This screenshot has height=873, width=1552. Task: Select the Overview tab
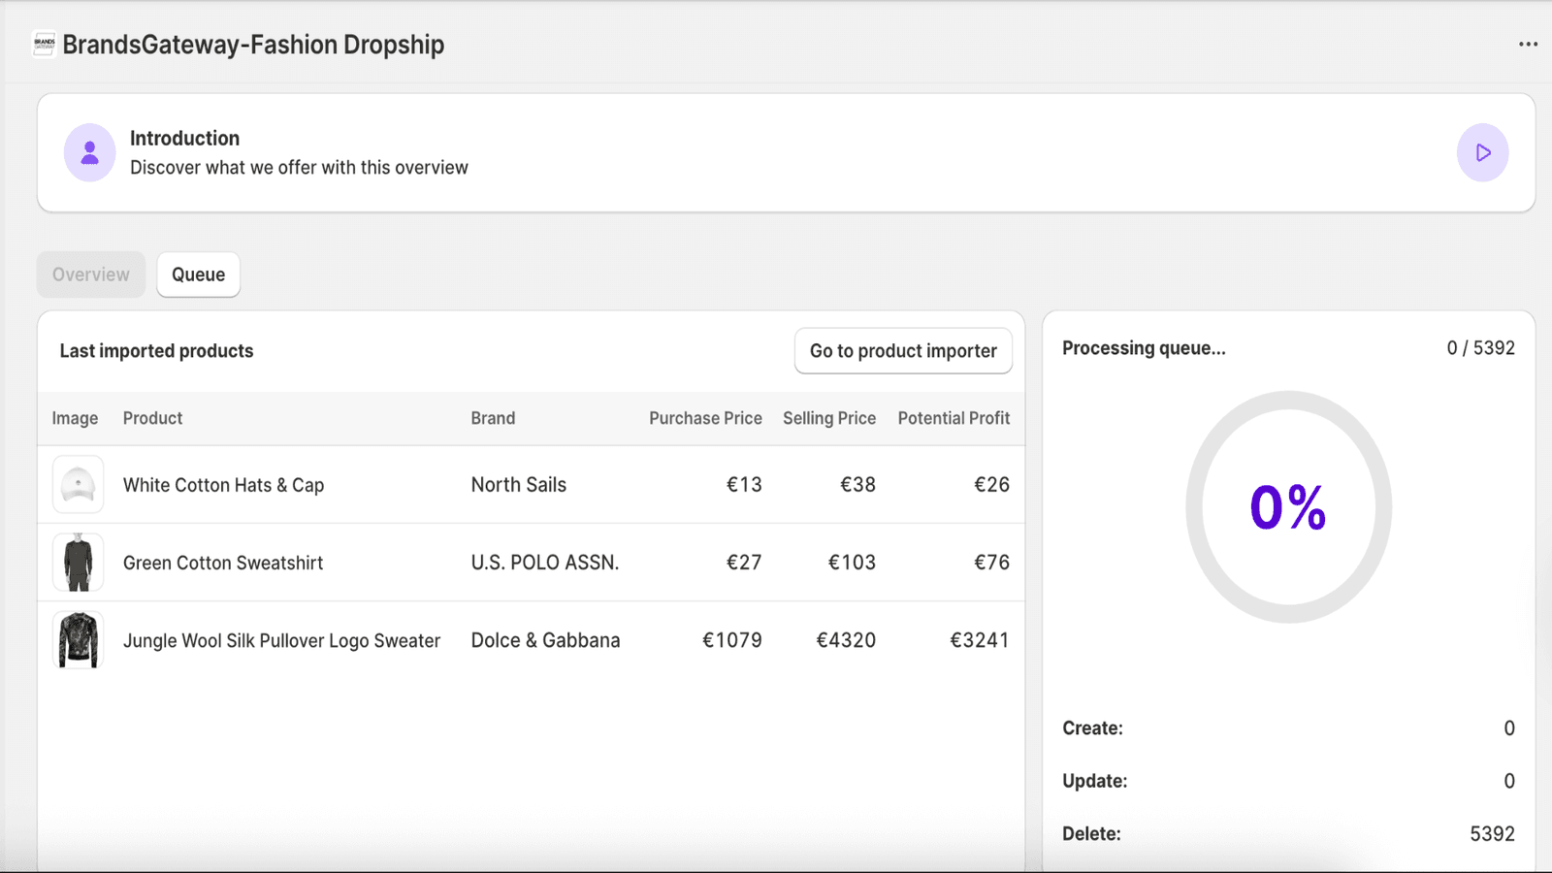(90, 275)
